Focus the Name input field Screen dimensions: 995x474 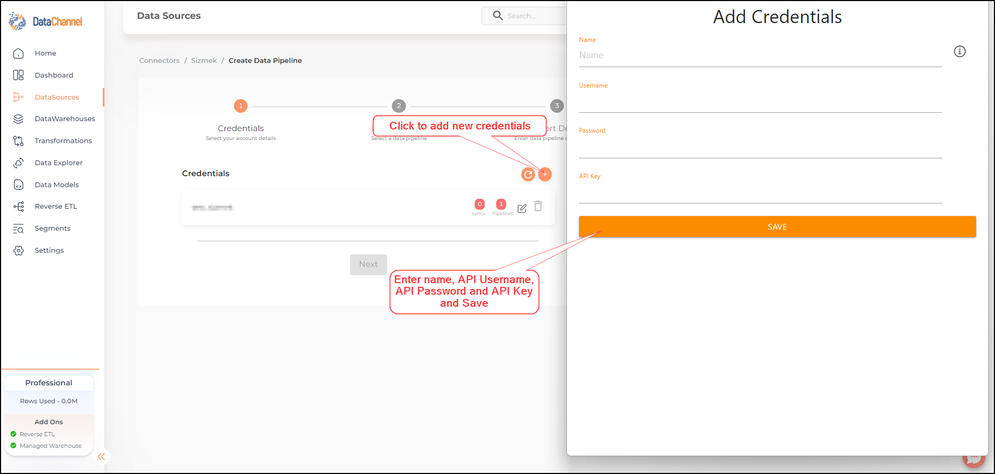coord(761,56)
